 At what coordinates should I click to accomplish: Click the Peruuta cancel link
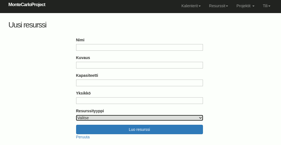[83, 137]
